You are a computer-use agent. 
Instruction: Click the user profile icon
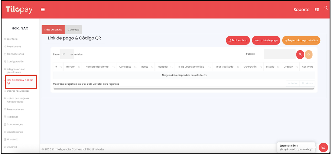click(x=326, y=9)
